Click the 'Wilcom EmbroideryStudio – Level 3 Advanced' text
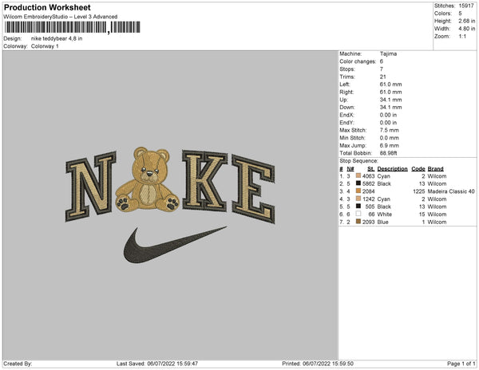Viewport: 479px width, 370px height. tap(61, 17)
